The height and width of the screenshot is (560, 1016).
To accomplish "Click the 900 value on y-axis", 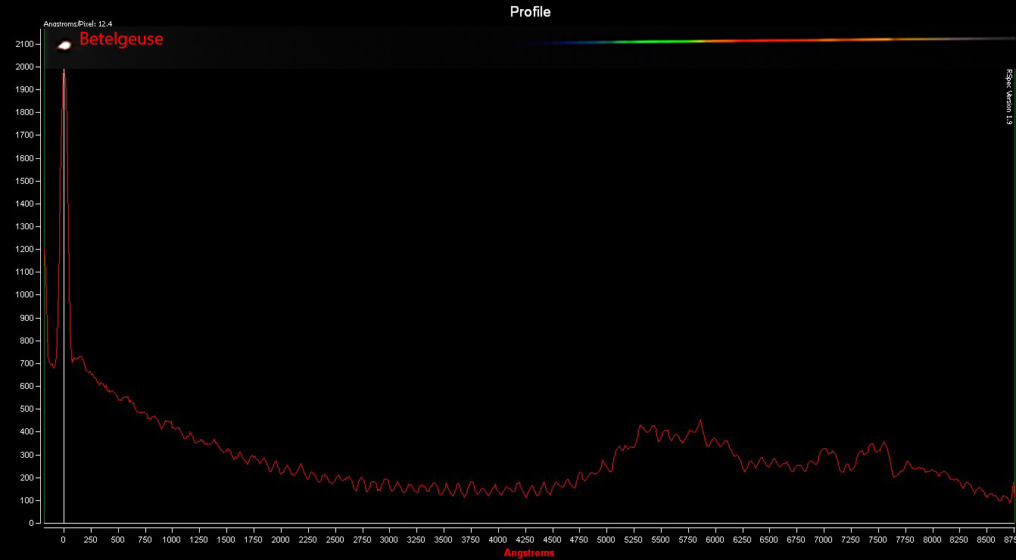I will (27, 318).
